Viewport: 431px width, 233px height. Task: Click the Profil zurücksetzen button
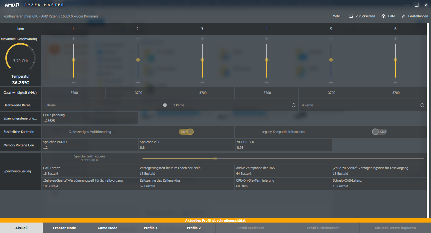point(323,228)
